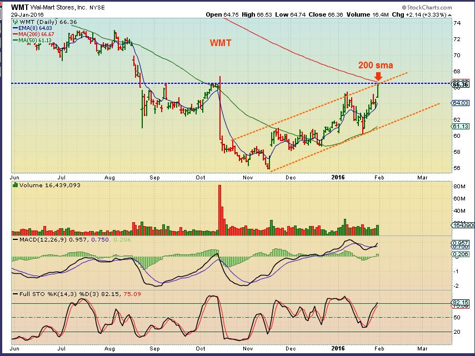Click the EMA(8) 64.03 legend text

[x=35, y=28]
